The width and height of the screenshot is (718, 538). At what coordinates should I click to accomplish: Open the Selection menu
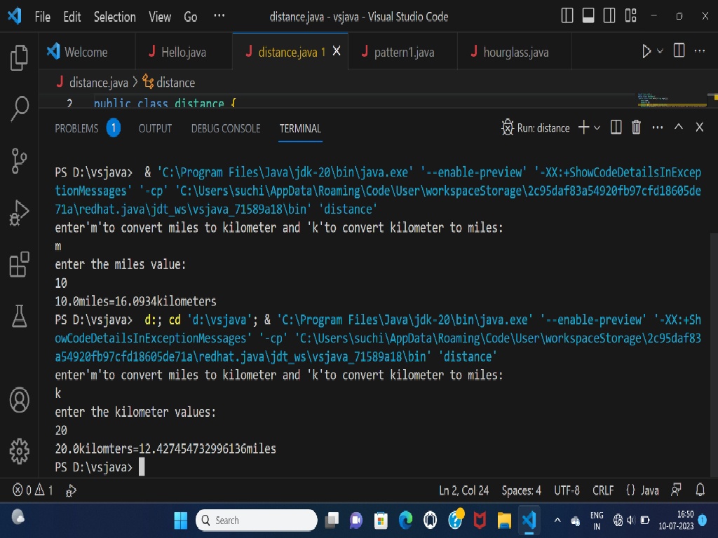(x=114, y=17)
